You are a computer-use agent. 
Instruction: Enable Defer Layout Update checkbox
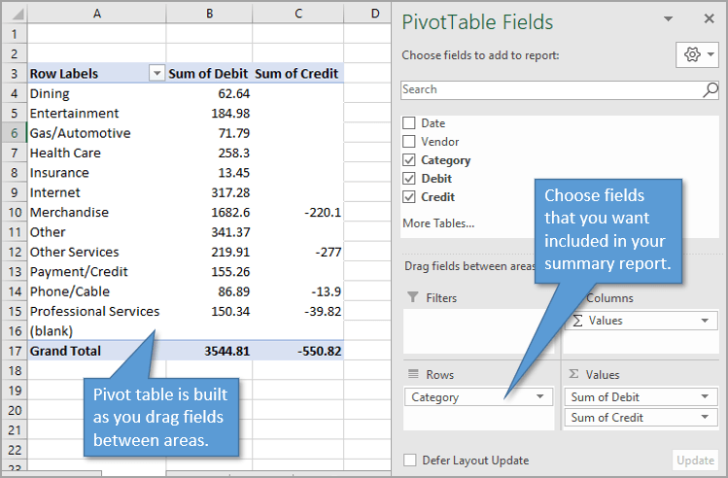[409, 461]
